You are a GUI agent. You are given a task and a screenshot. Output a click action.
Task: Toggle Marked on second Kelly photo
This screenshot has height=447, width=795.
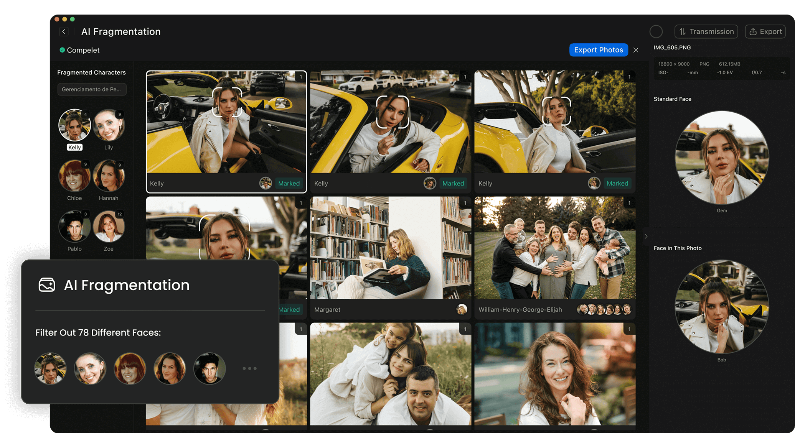453,183
